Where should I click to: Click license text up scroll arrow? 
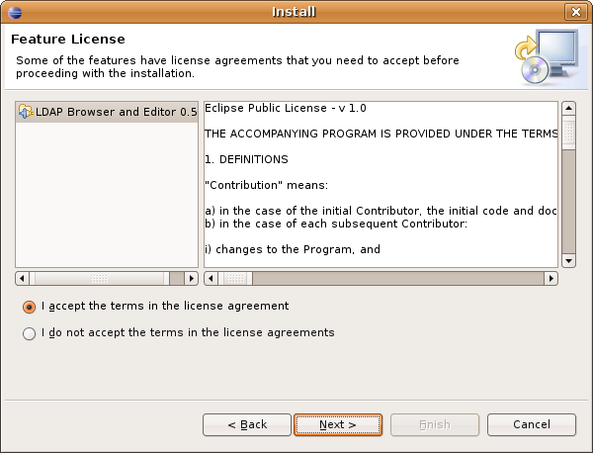(568, 108)
